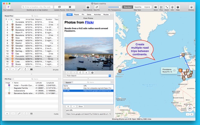Select the Gibraltar route pin row
The height and width of the screenshot is (125, 200).
coord(31,46)
